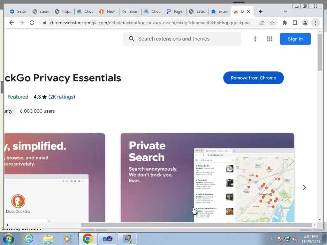Go back to the previous page

pyautogui.click(x=11, y=23)
